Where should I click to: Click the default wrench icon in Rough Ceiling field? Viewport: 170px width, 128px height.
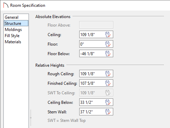pyautogui.click(x=108, y=74)
